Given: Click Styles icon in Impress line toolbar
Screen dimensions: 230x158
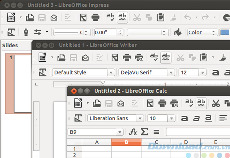Looking at the screenshot, I should coord(11,32).
